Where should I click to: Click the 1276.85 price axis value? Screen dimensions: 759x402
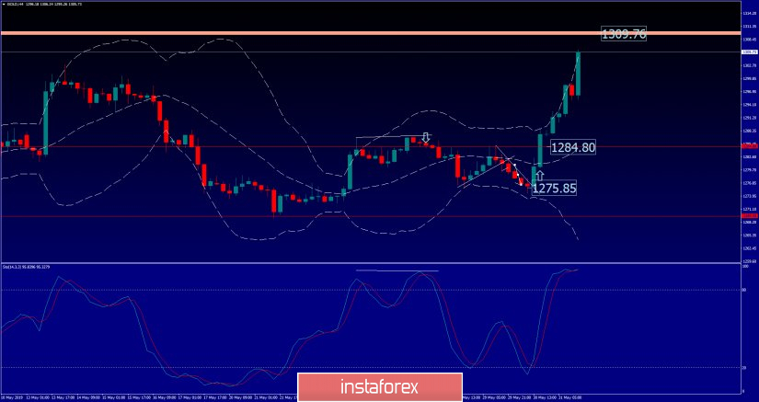pyautogui.click(x=748, y=183)
